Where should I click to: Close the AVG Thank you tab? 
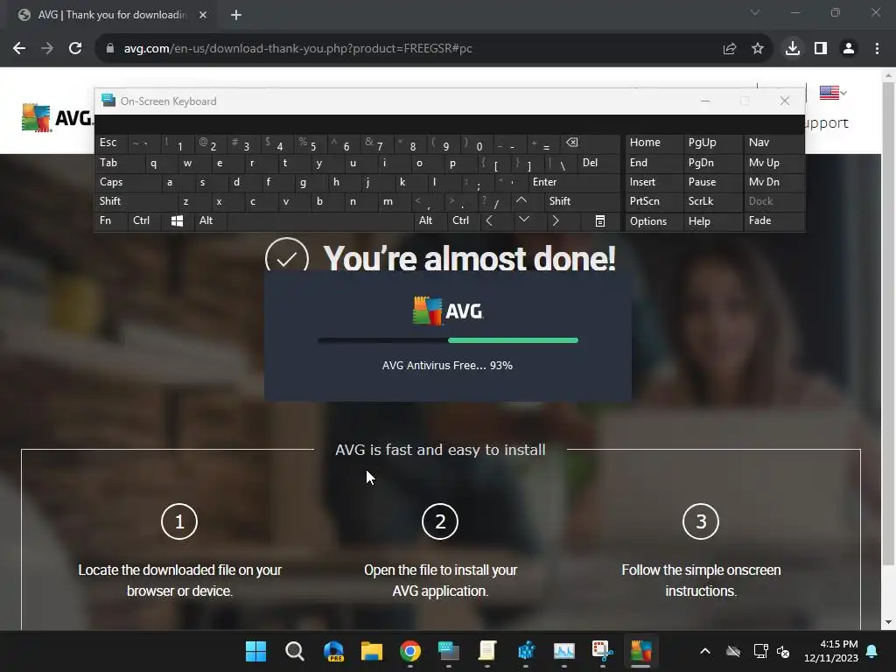coord(203,15)
